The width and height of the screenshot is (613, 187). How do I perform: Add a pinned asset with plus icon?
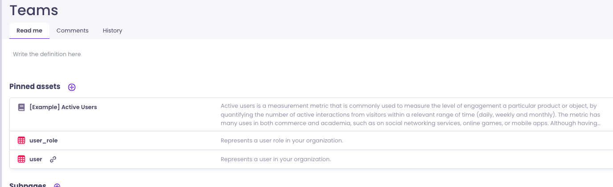[72, 87]
